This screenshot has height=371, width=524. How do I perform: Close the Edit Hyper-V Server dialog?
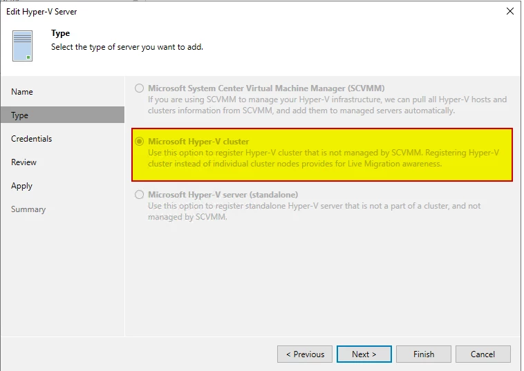point(510,11)
